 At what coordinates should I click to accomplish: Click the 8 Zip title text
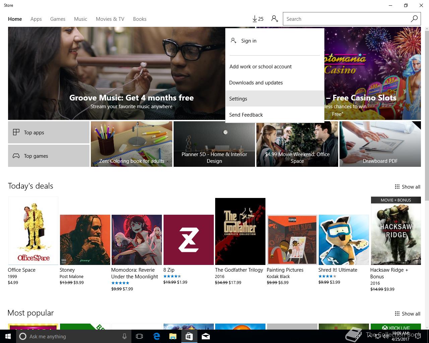pyautogui.click(x=169, y=270)
